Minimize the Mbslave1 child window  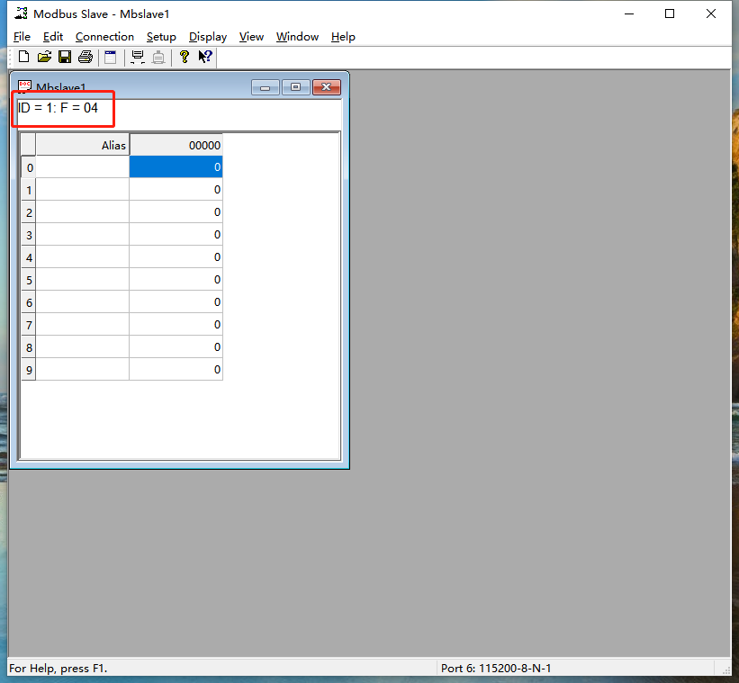(x=266, y=87)
